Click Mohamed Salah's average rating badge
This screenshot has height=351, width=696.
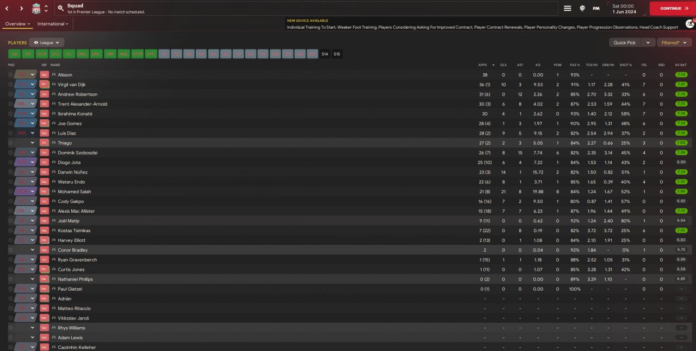(681, 192)
